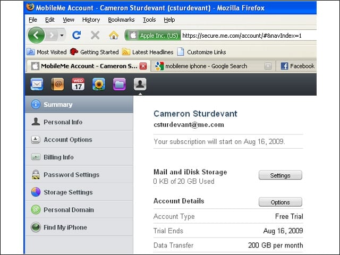
Task: Open the Help menu
Action: tap(169, 20)
